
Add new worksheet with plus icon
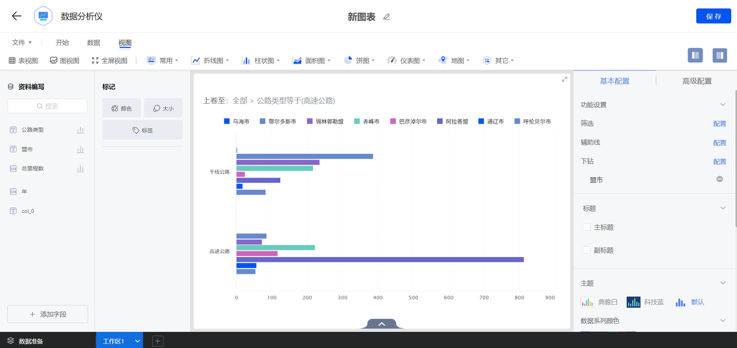click(158, 341)
